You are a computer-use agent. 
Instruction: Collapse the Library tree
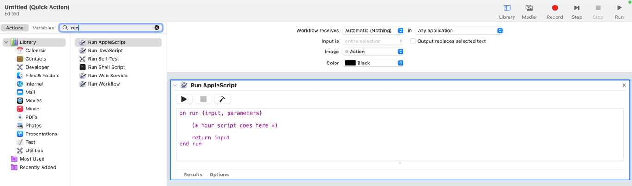click(6, 42)
